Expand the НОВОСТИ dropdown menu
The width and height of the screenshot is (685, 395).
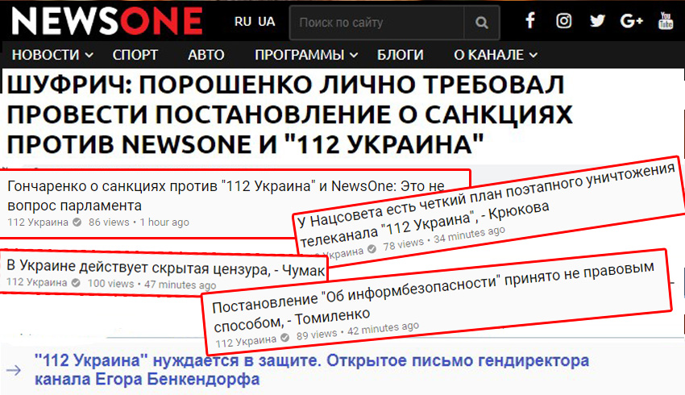coord(52,56)
